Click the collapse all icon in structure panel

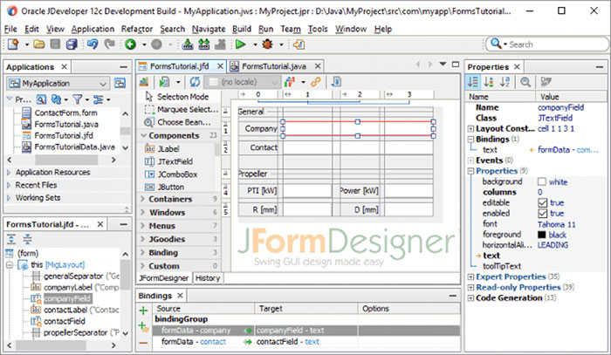[x=27, y=239]
